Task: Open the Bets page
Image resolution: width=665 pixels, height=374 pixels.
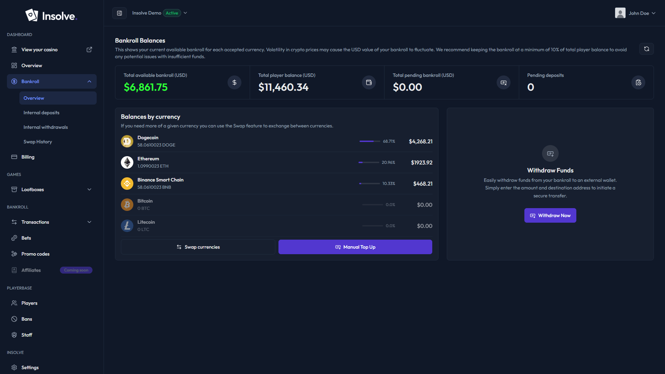Action: tap(52, 238)
